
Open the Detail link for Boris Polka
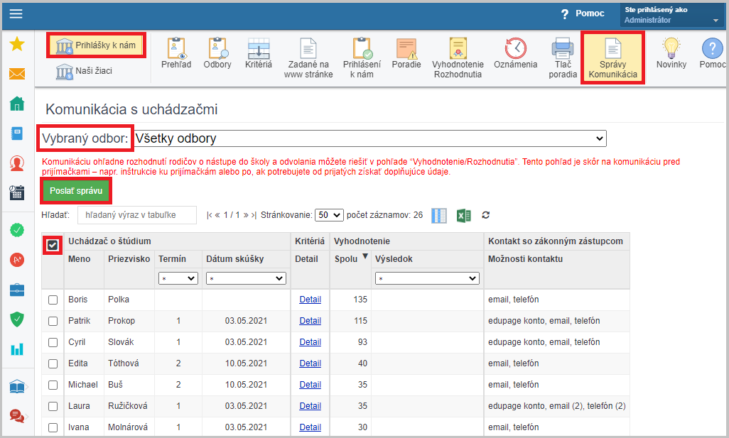pyautogui.click(x=310, y=300)
